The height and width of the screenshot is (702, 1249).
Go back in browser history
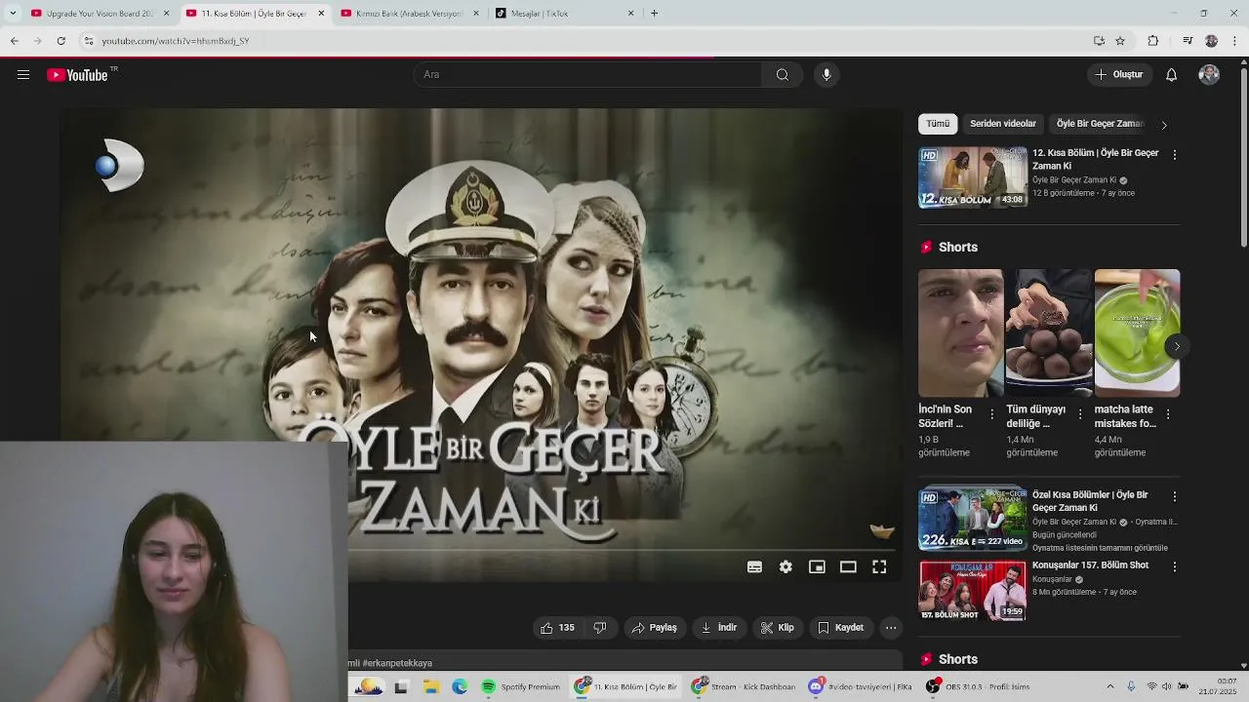click(15, 41)
